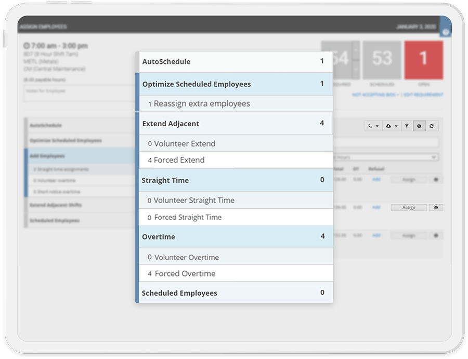The image size is (468, 359).
Task: Open the cloud download dropdown
Action: click(x=390, y=126)
